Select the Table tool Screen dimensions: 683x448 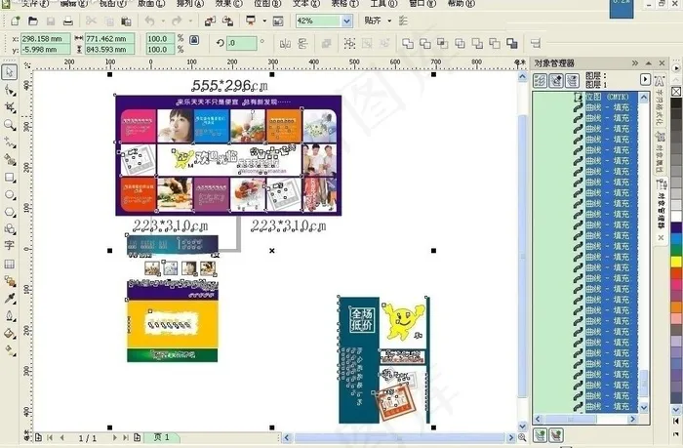tap(9, 264)
